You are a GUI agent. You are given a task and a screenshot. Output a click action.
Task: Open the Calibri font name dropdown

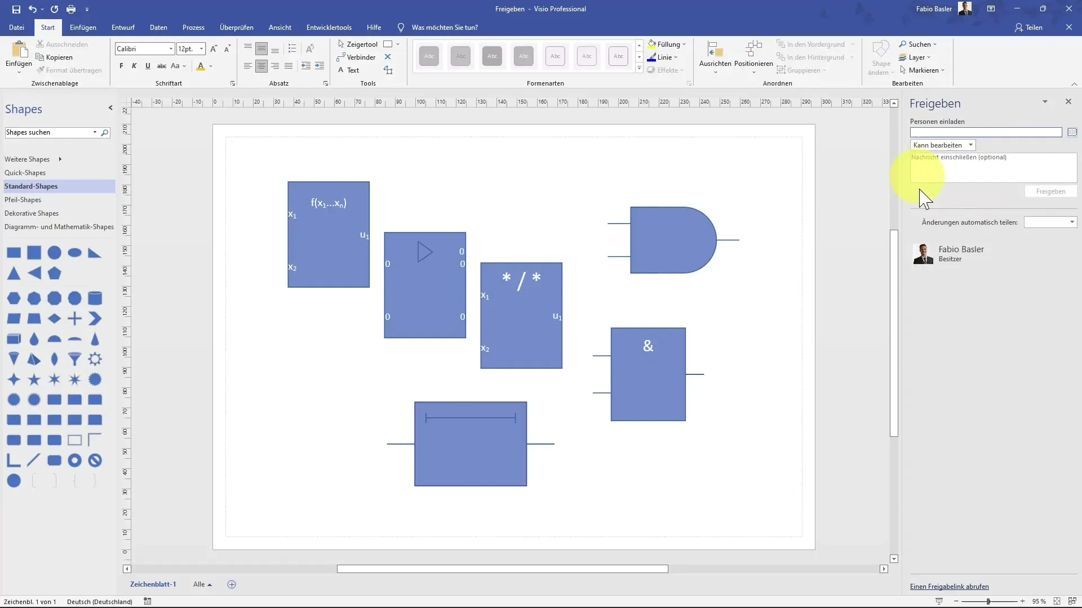[171, 49]
